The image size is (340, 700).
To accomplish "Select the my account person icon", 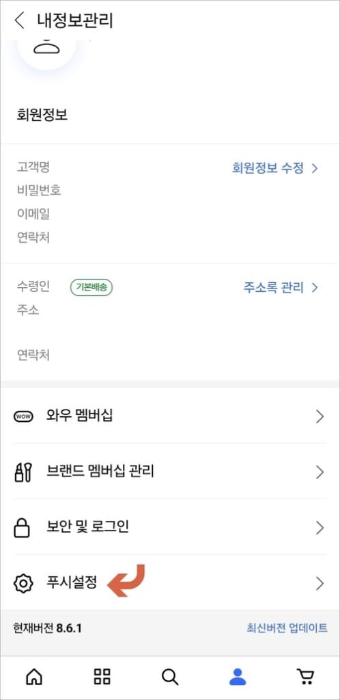I will (238, 677).
